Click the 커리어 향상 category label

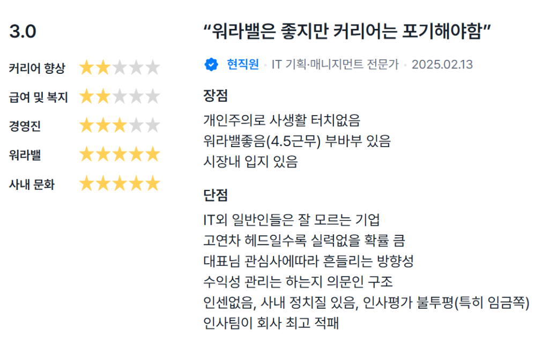(37, 68)
